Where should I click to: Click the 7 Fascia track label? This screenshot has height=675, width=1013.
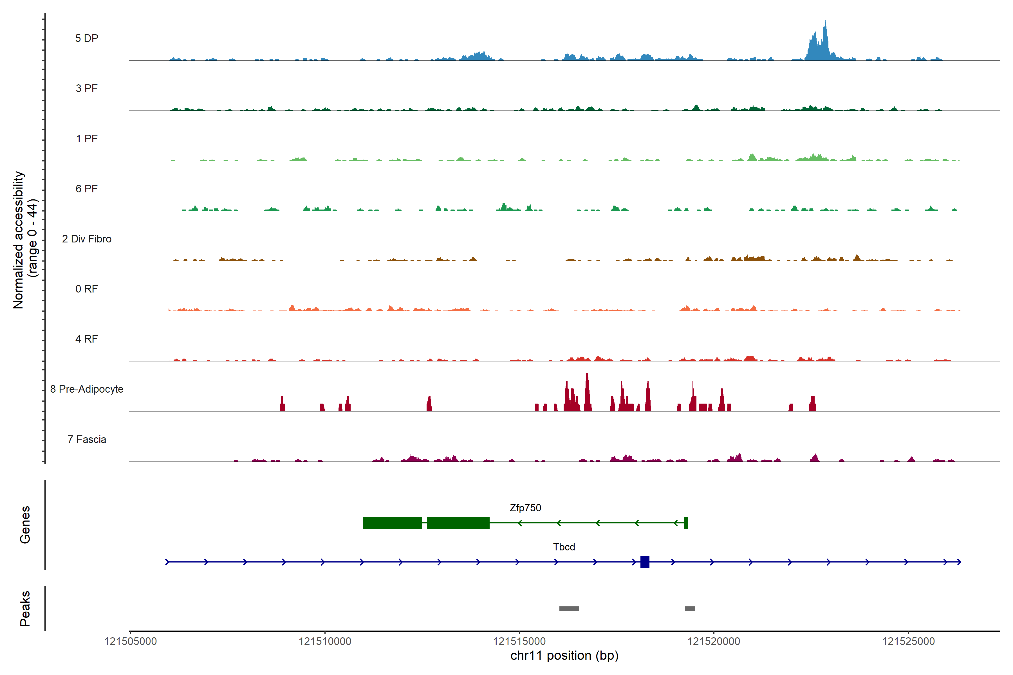[87, 440]
